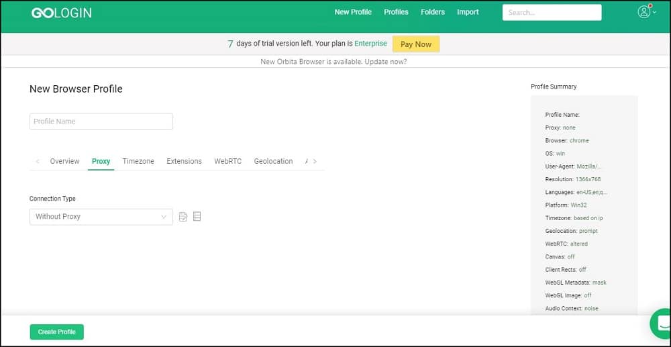Expand the account menu arrow in the header
This screenshot has height=347, width=671.
(654, 12)
